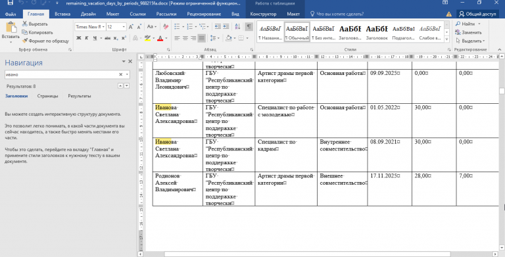Apply yellow text highlight color
Screen dimensions: 505x257
pyautogui.click(x=147, y=38)
